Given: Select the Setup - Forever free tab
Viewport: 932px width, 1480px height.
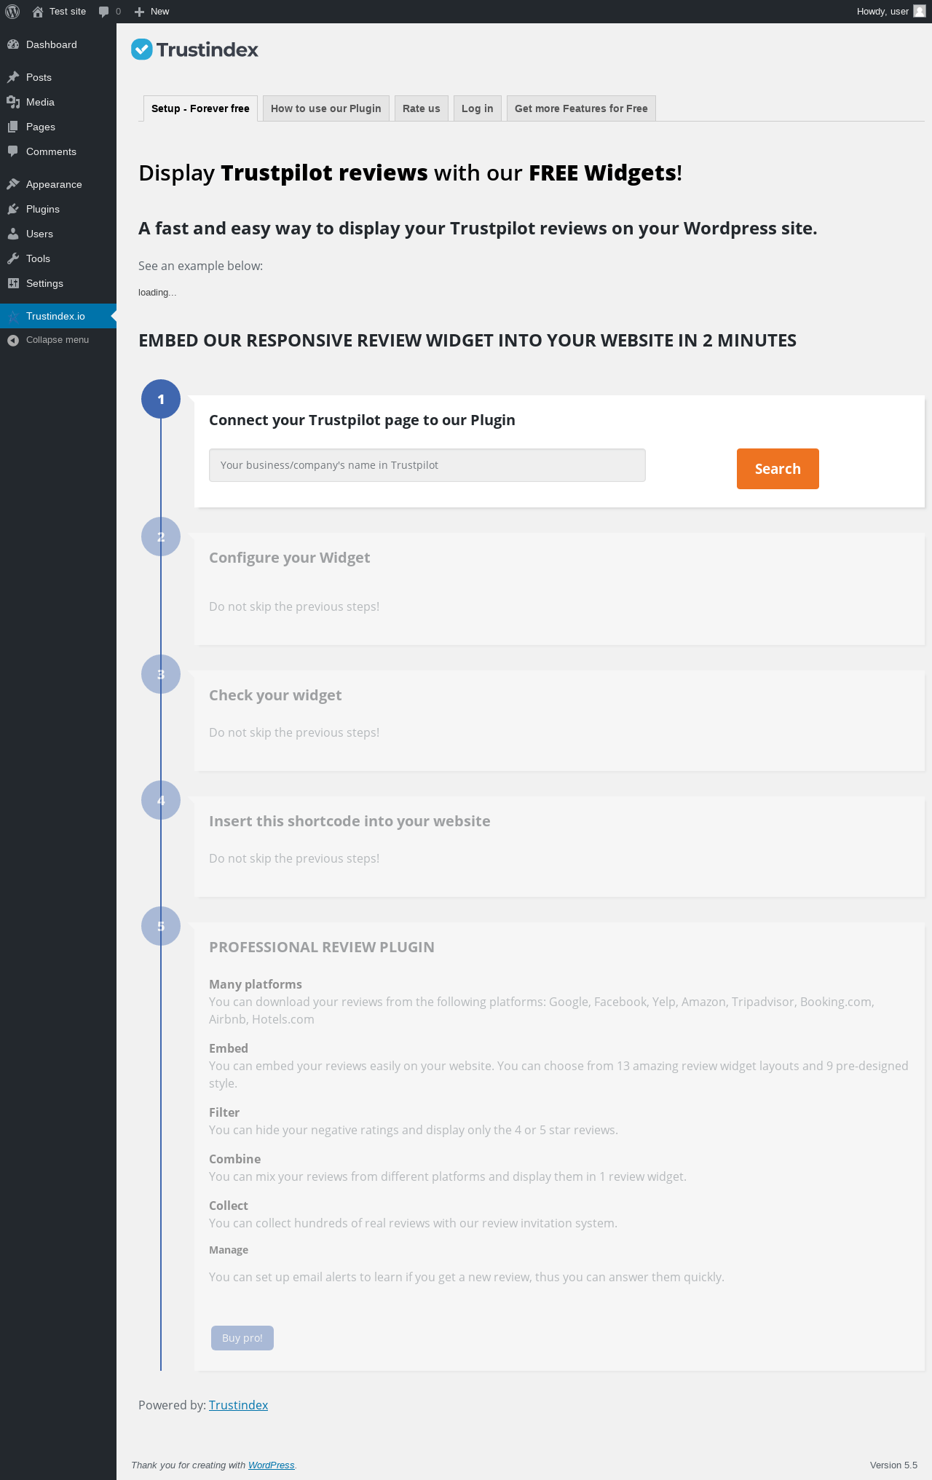Looking at the screenshot, I should [x=200, y=108].
